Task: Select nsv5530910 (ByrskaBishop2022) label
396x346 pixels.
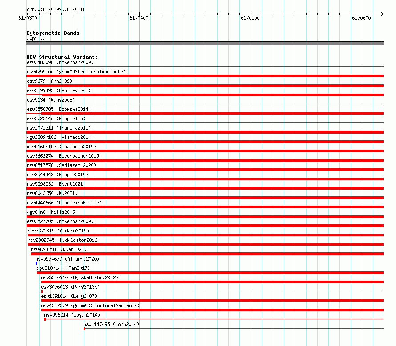Action: point(80,277)
